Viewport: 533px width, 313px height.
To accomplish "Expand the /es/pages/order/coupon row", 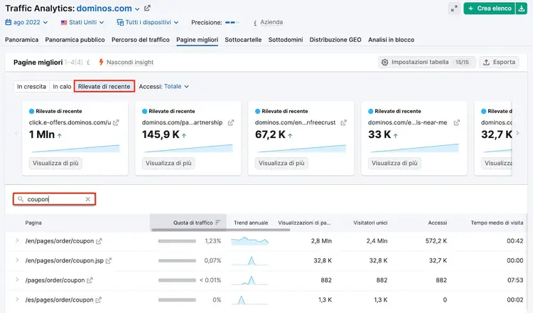I will (x=17, y=299).
